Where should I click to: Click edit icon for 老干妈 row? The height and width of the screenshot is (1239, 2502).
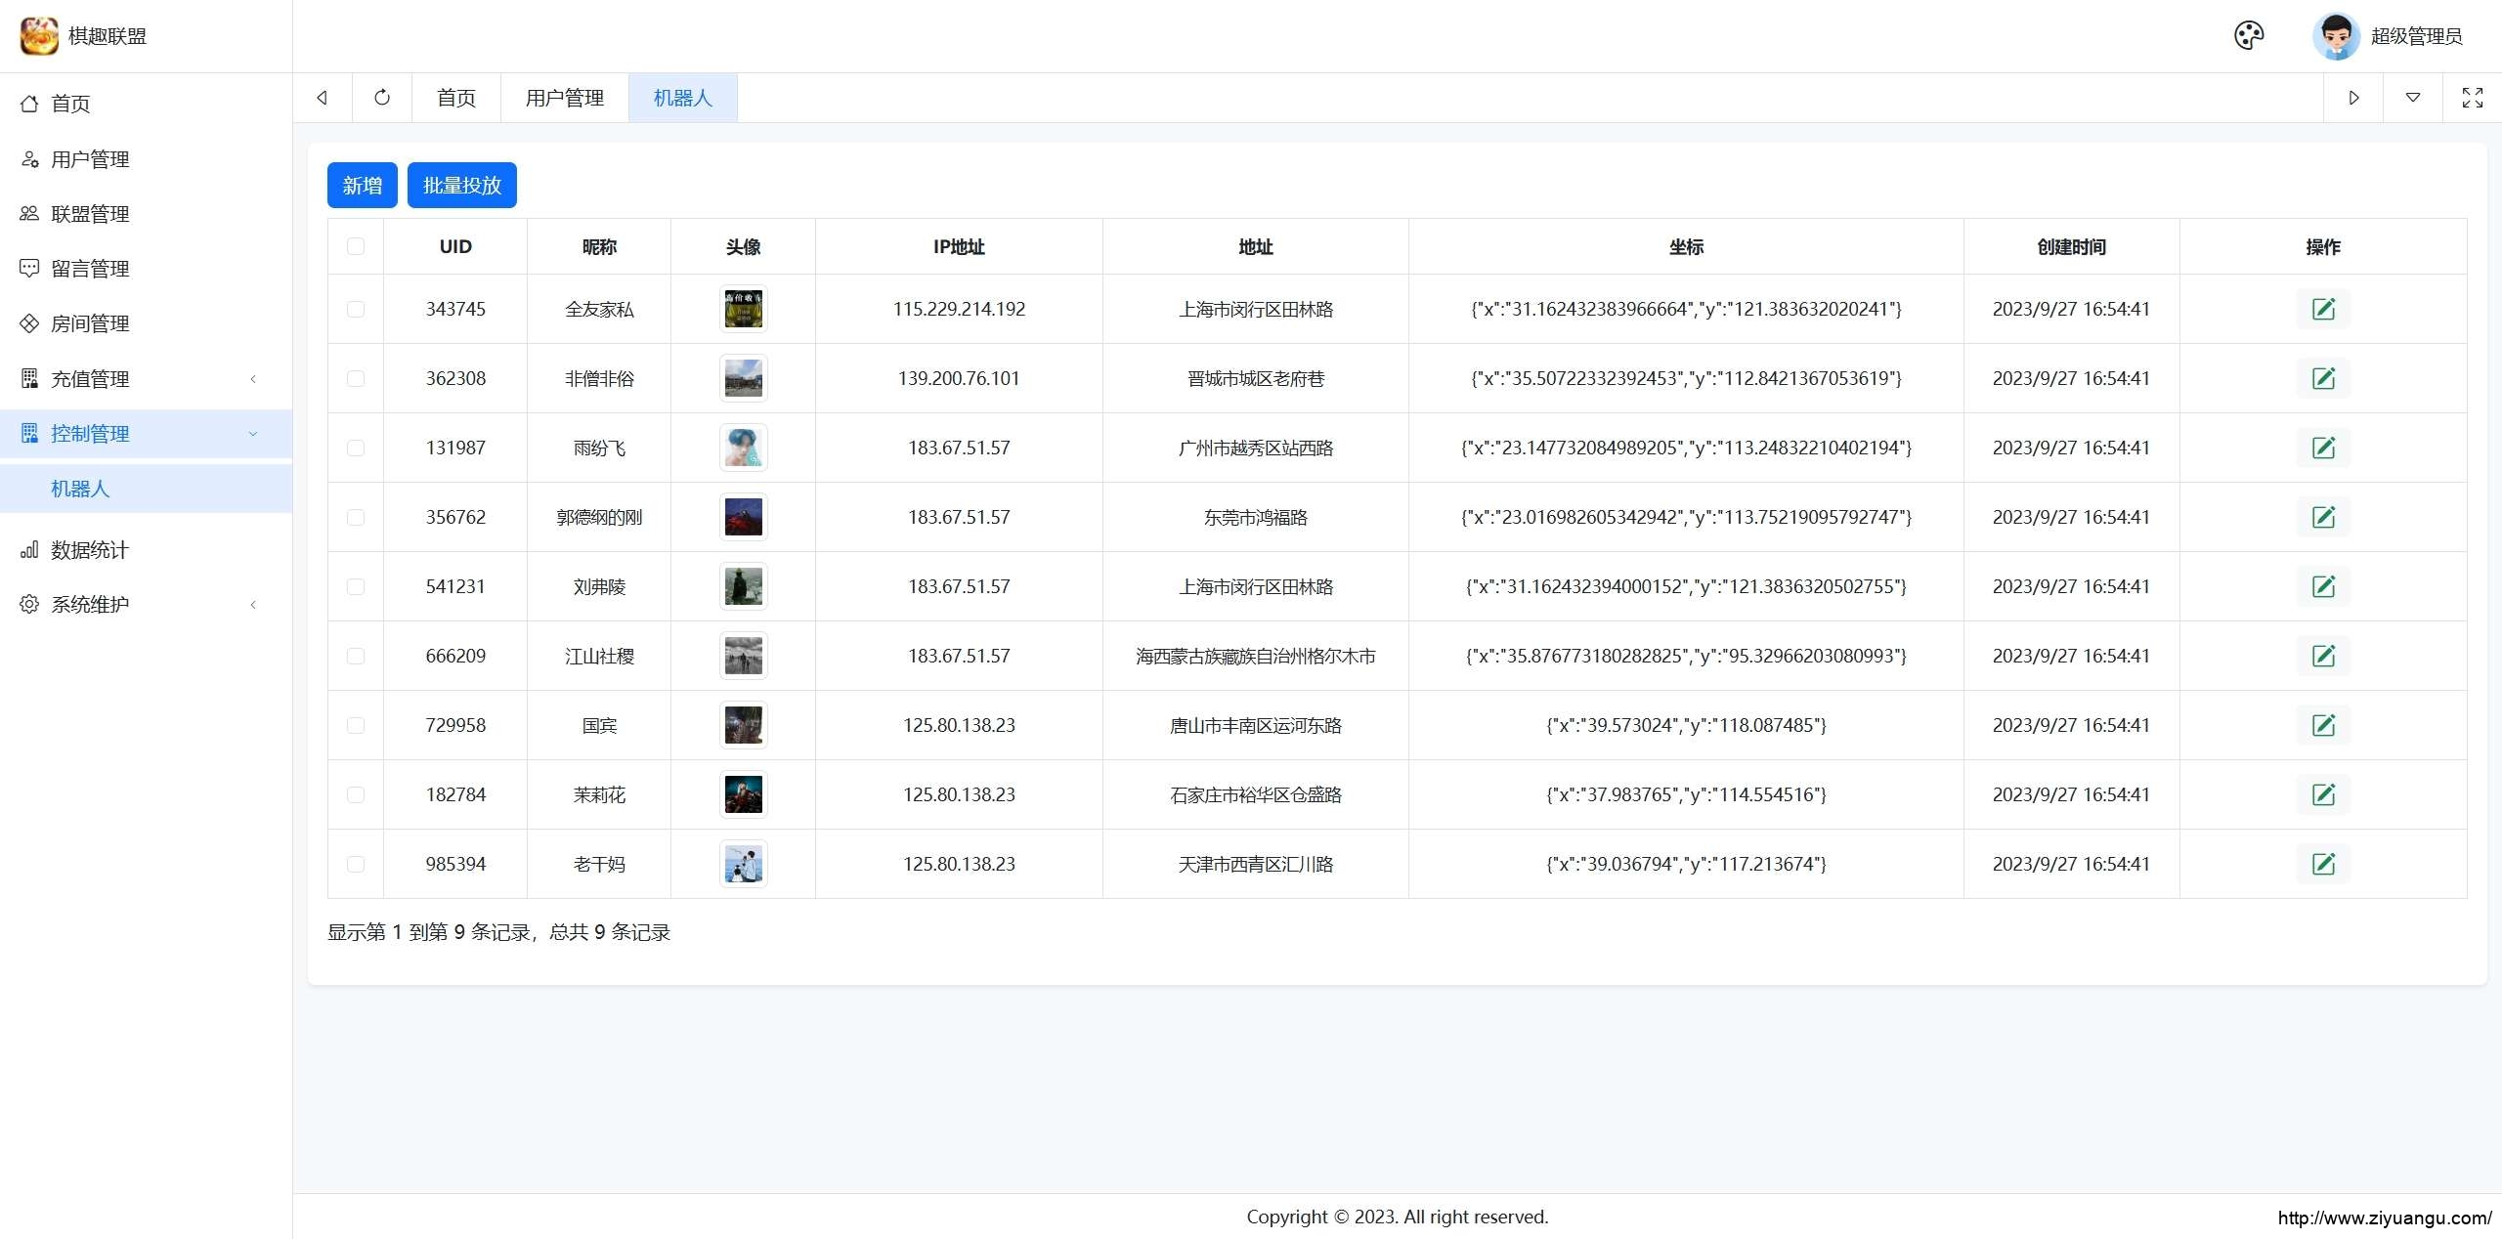[x=2322, y=865]
